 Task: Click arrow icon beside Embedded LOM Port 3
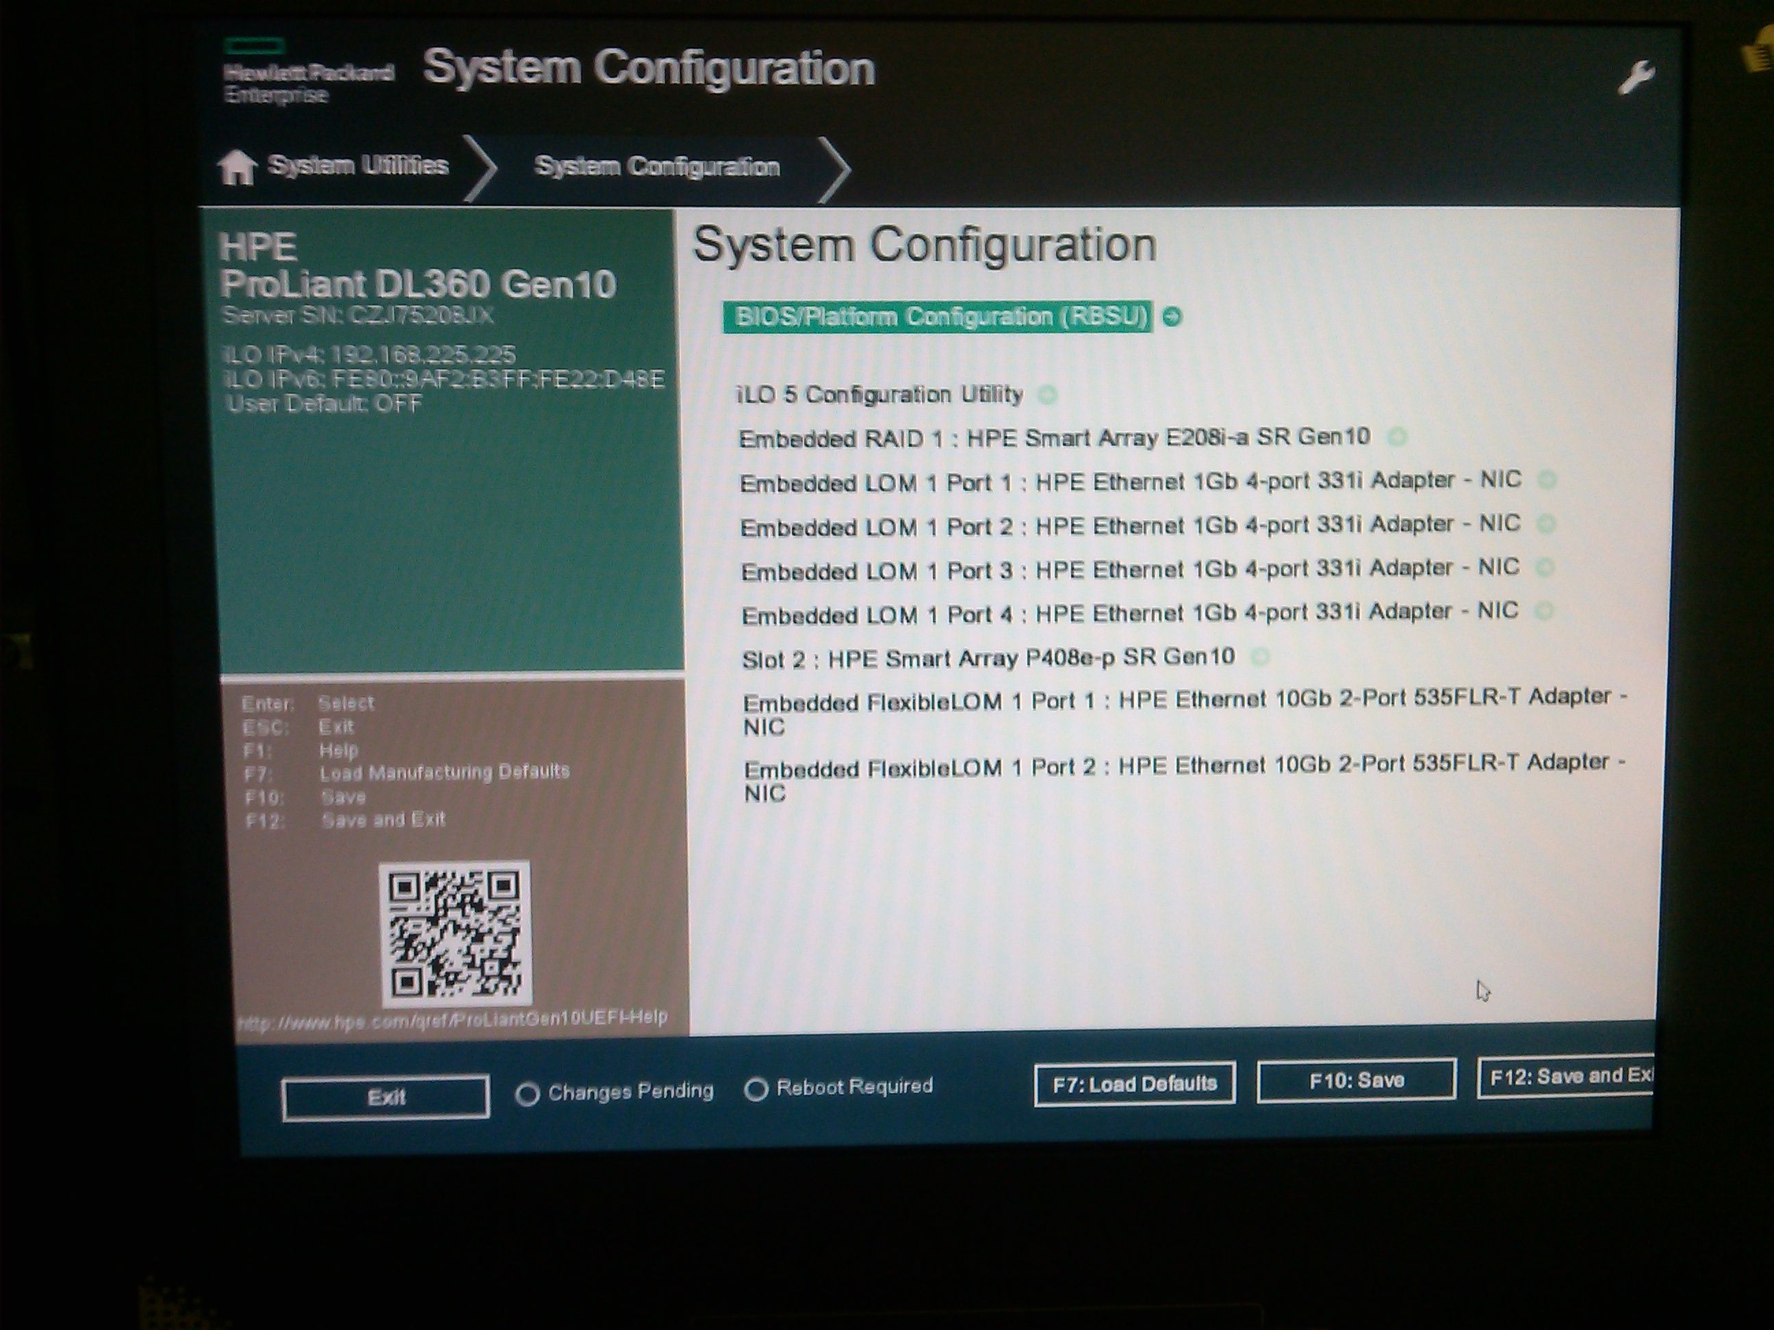pyautogui.click(x=1545, y=568)
